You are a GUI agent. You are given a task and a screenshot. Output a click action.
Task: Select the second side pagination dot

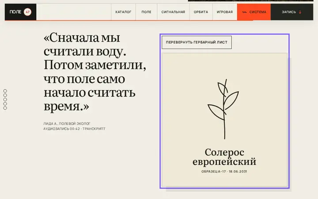[x=5, y=95]
